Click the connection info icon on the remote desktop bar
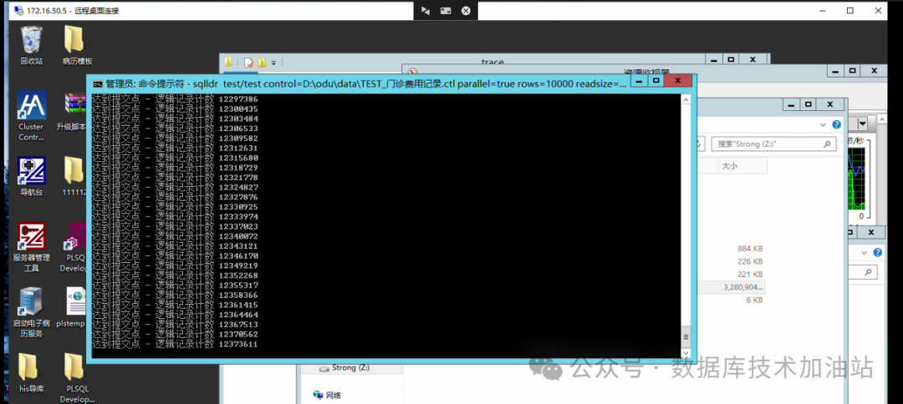This screenshot has width=903, height=404. [x=445, y=10]
